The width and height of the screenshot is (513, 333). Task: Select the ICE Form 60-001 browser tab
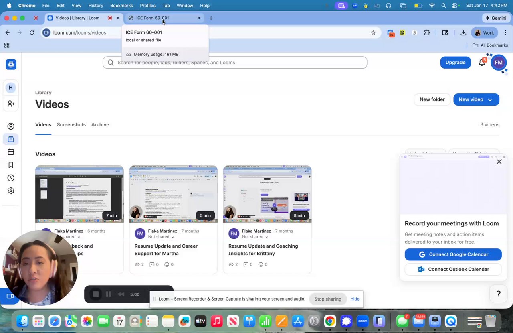point(164,18)
